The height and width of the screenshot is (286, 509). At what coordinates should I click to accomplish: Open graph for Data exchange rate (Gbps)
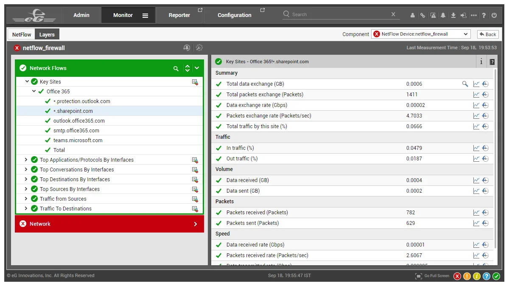pos(476,105)
